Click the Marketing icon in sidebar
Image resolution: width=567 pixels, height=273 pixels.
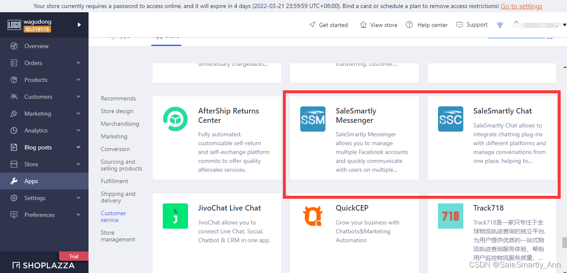coord(14,114)
